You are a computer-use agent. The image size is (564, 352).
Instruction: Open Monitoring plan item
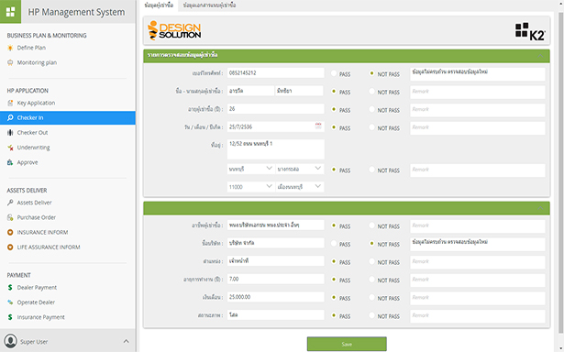pyautogui.click(x=37, y=62)
